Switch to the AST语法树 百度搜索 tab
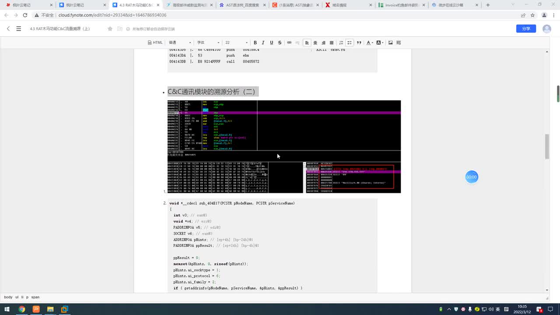 tap(241, 5)
